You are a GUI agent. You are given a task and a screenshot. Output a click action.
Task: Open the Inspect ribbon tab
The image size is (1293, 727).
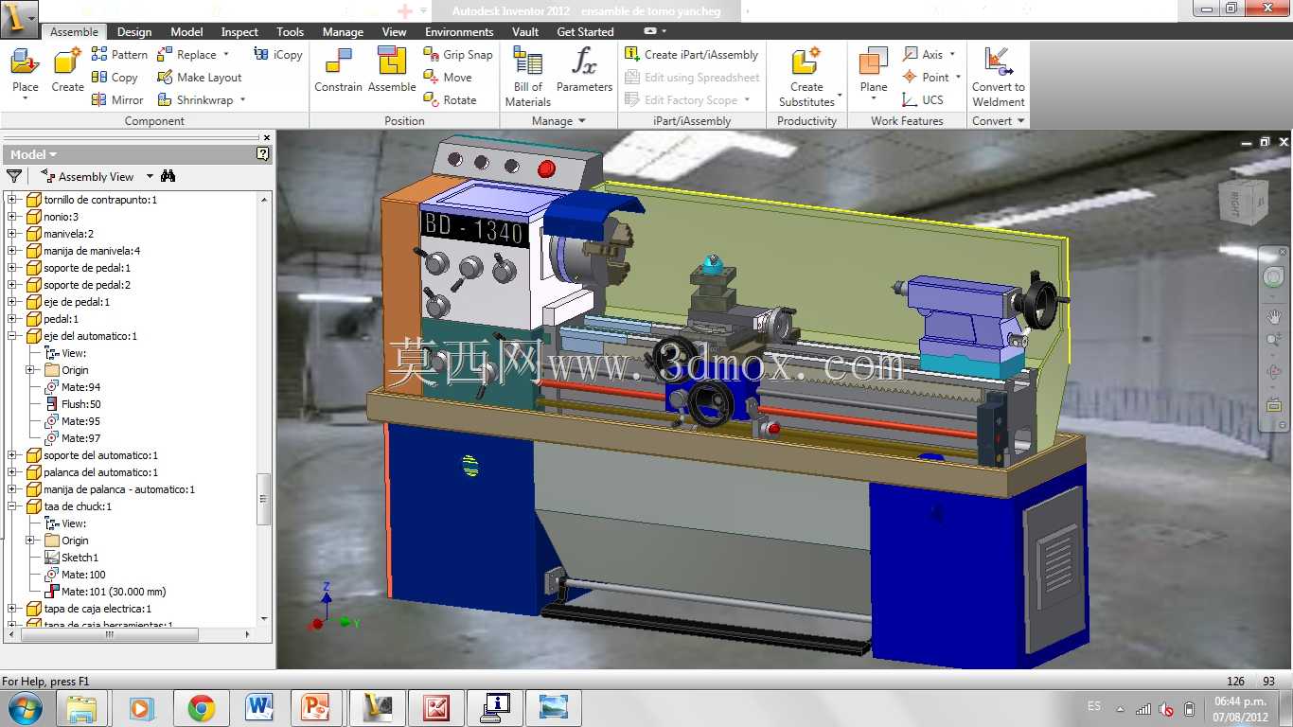pyautogui.click(x=239, y=32)
